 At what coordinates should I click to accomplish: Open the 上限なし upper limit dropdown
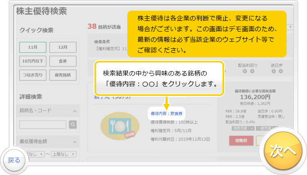(64, 154)
